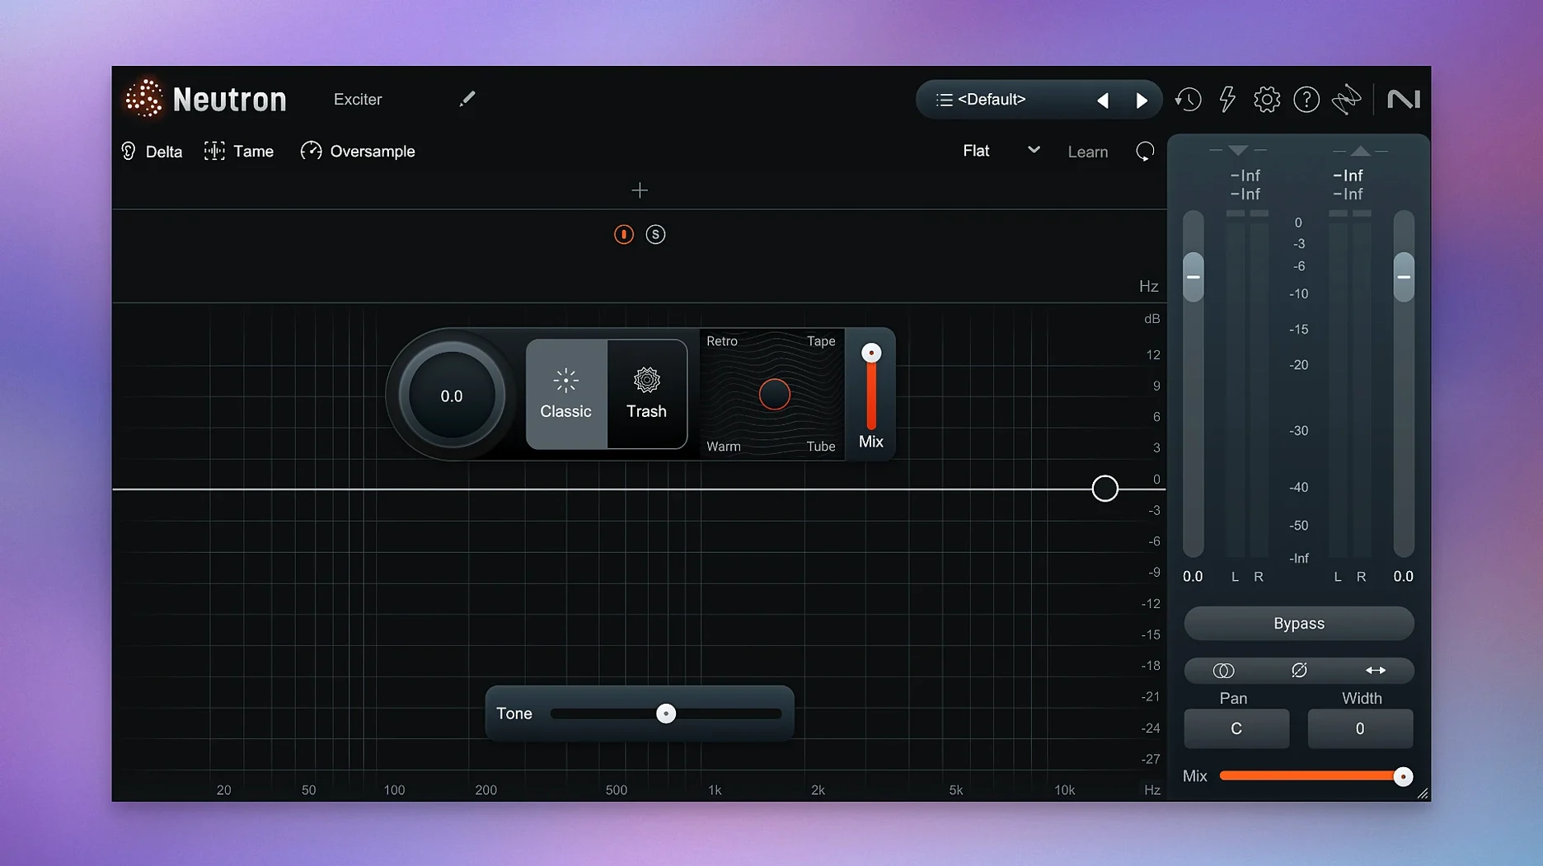This screenshot has height=866, width=1543.
Task: Open the preset list icon beside <Default>
Action: [x=945, y=100]
